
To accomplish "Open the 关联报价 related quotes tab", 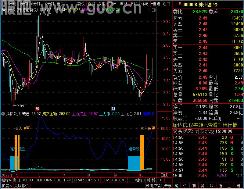I will (x=21, y=186).
